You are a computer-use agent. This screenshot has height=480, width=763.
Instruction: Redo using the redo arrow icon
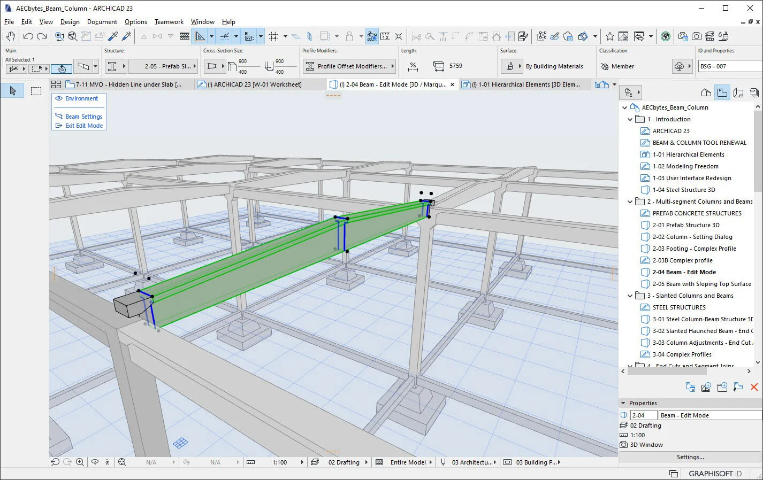41,36
